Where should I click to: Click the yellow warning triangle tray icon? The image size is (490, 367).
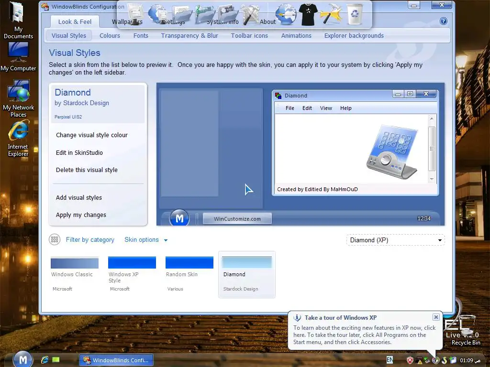tap(419, 360)
